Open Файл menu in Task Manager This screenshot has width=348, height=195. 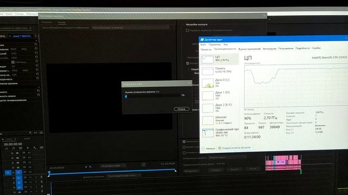[203, 44]
